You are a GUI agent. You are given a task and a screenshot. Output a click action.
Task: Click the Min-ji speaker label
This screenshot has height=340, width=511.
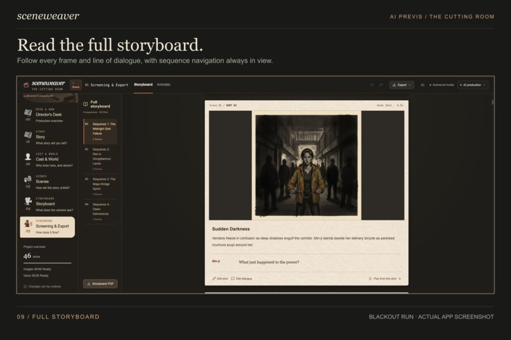pos(216,261)
